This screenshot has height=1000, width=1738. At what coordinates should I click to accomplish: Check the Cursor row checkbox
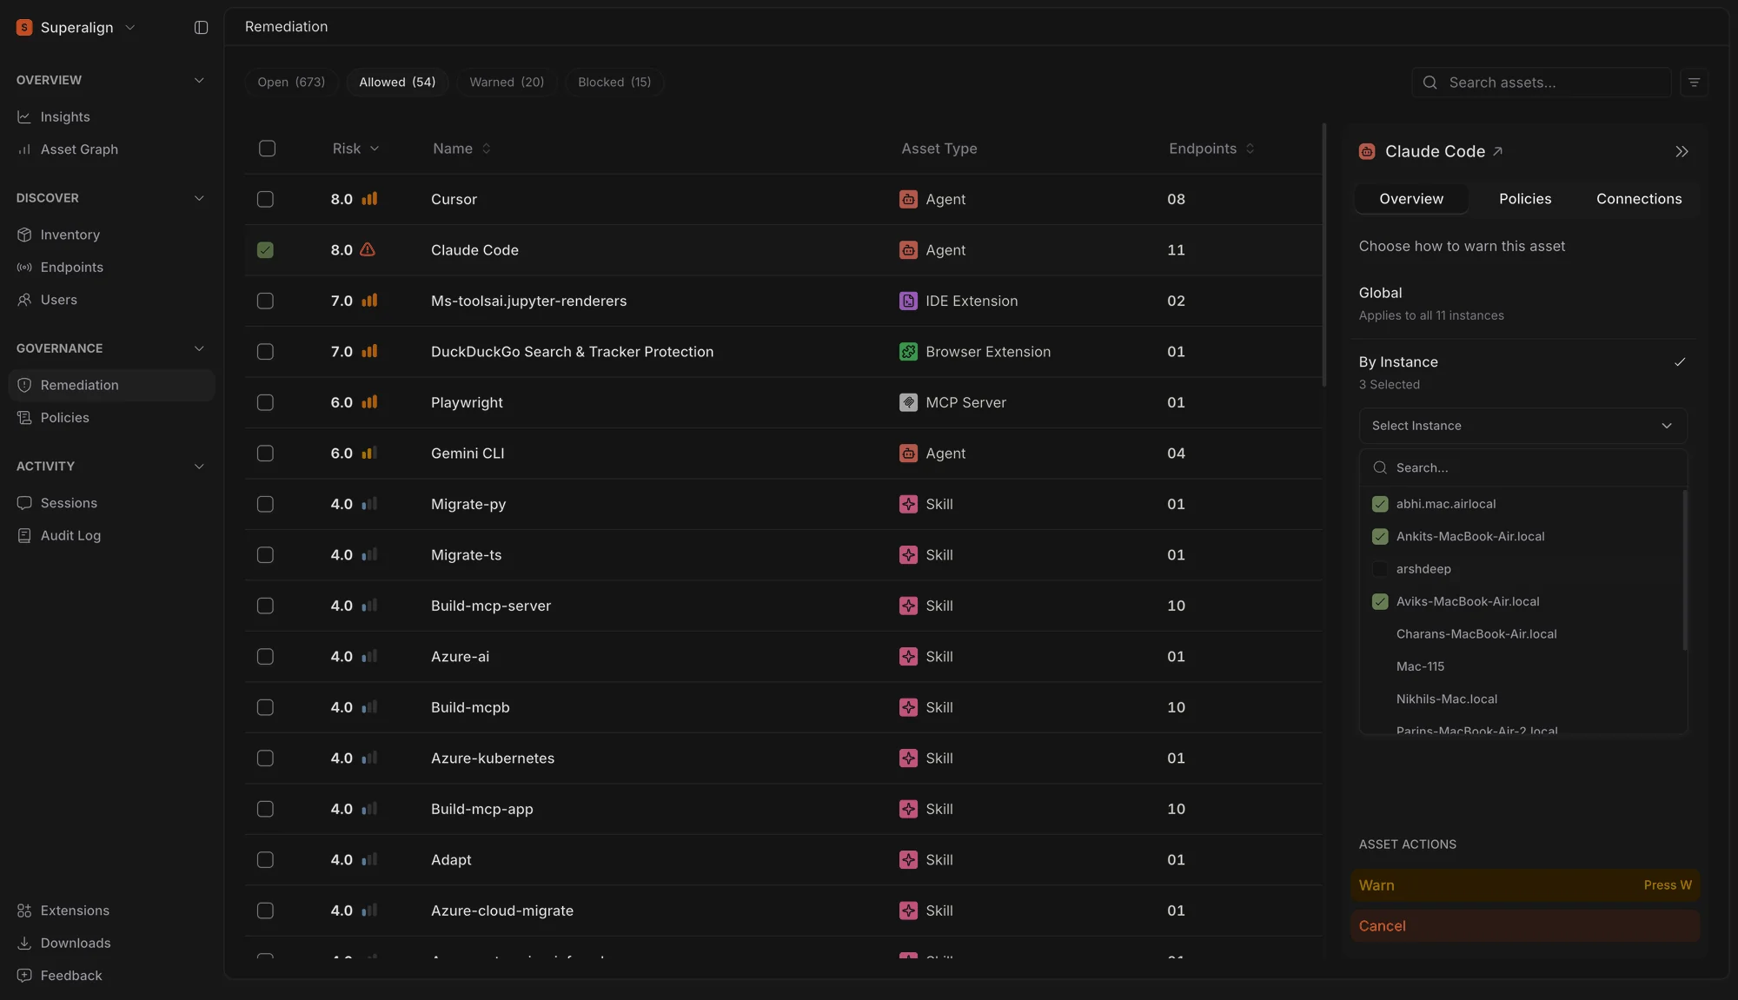[265, 200]
